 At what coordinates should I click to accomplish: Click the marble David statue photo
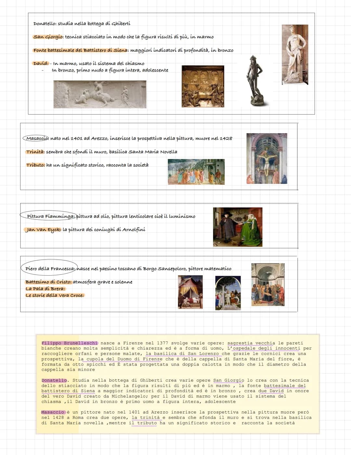pyautogui.click(x=295, y=55)
